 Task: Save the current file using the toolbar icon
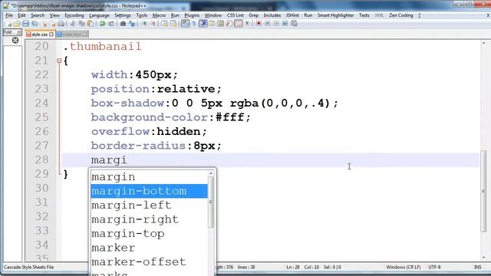(x=25, y=24)
